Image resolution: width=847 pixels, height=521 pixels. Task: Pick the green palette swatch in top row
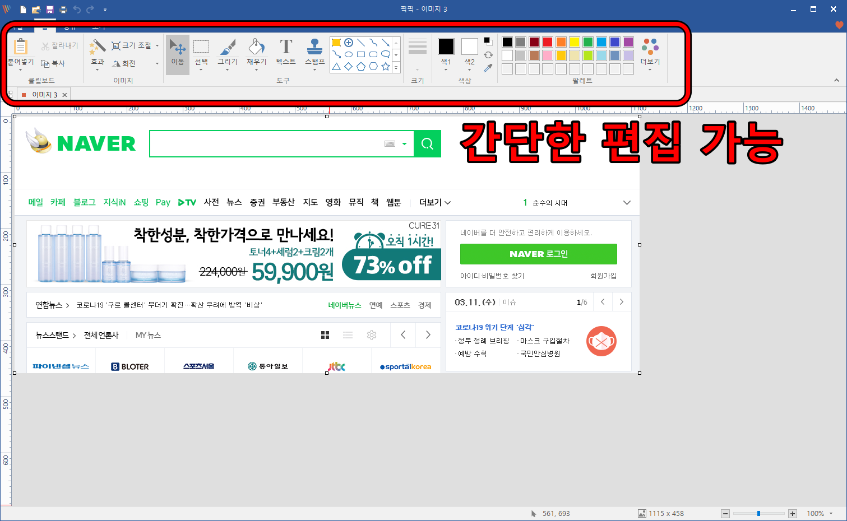click(x=588, y=42)
